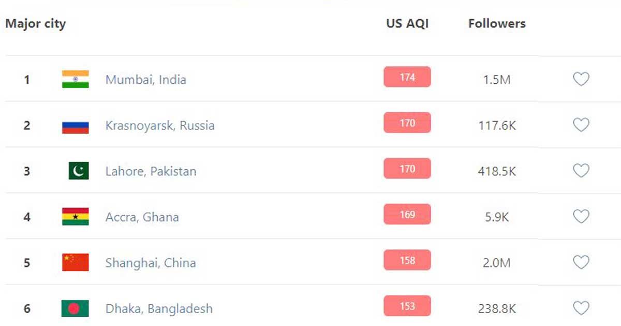
Task: Click Mumbai's red 174 AQI badge
Action: pos(407,77)
